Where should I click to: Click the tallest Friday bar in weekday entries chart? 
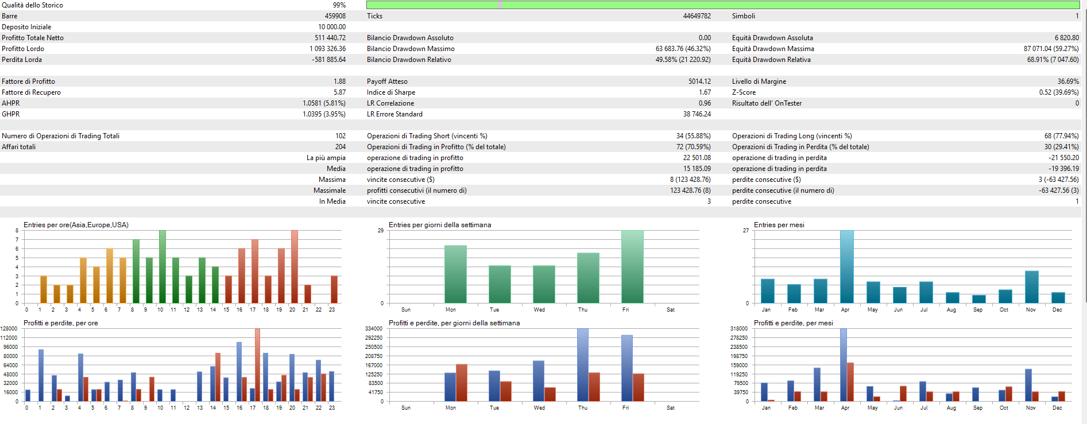pyautogui.click(x=632, y=267)
